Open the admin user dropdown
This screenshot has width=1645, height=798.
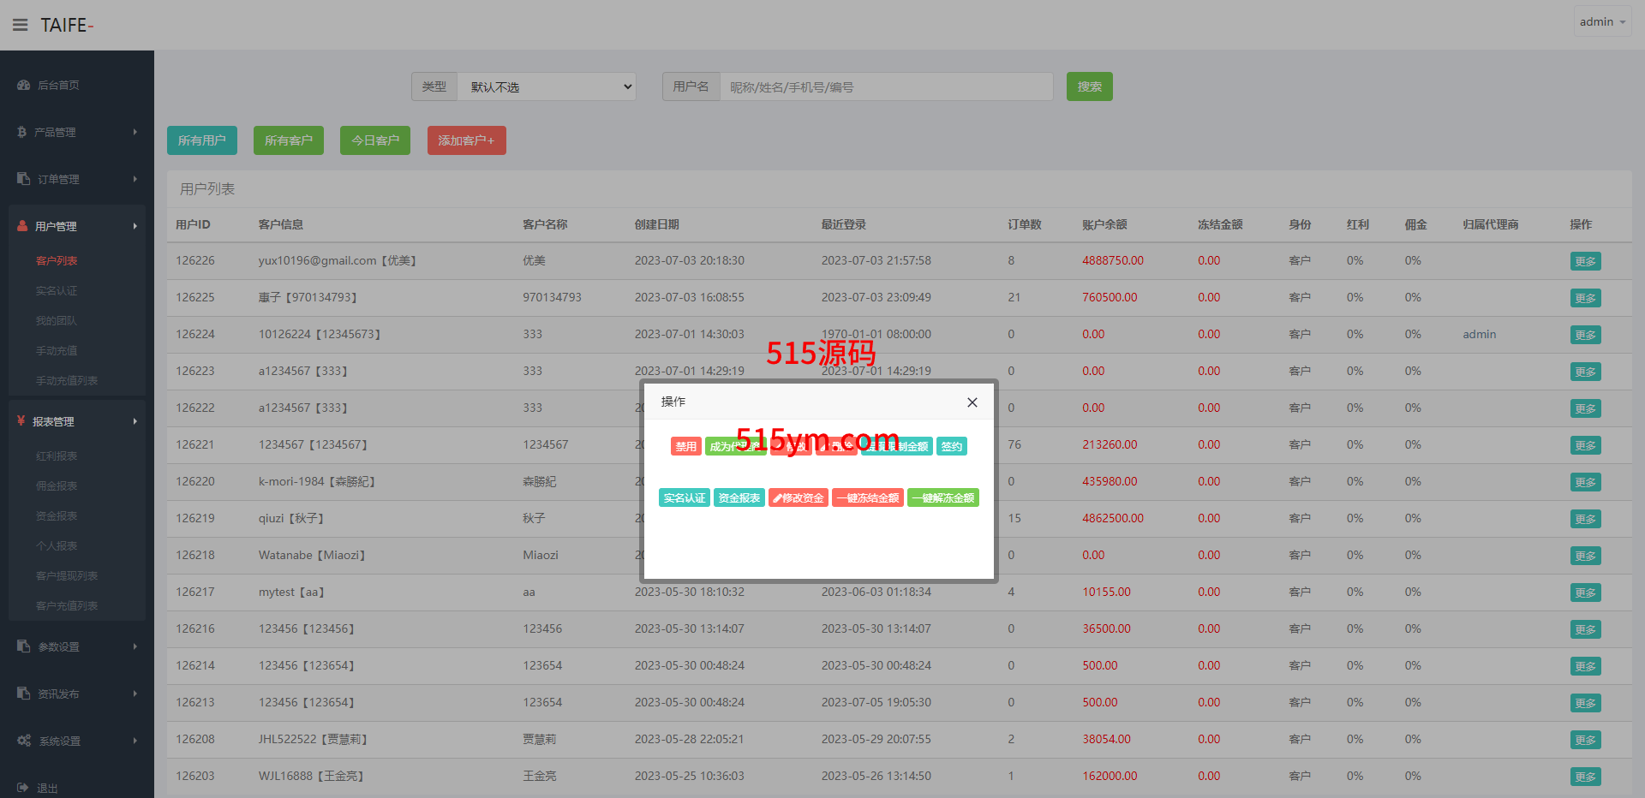tap(1601, 22)
